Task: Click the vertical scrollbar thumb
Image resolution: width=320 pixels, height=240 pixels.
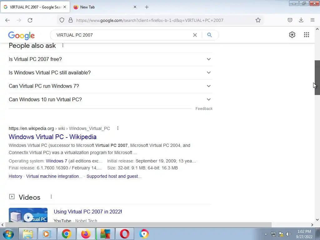Action: [317, 77]
